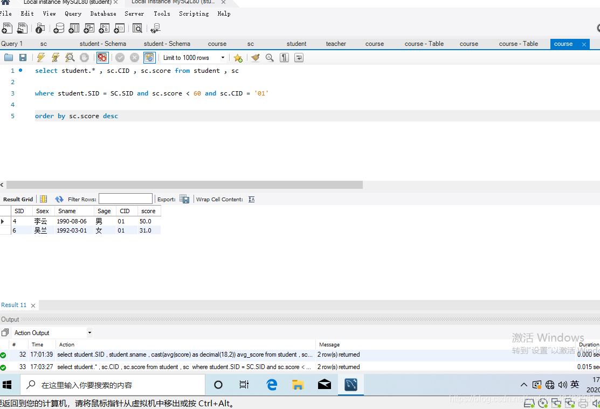The image size is (600, 409).
Task: Show find panel magnifier icon
Action: [270, 57]
